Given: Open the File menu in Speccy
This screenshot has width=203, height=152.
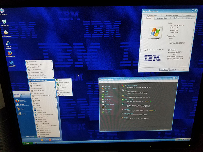Looking at the screenshot, I should [x=100, y=82].
